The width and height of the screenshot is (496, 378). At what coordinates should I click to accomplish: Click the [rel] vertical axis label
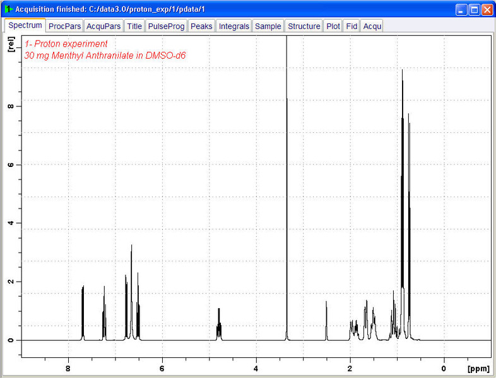pyautogui.click(x=11, y=44)
